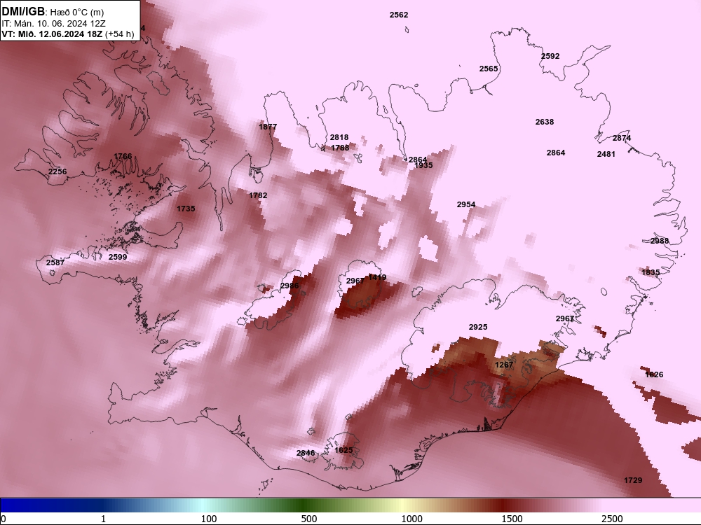Click the 2500 label on the color scale

pyautogui.click(x=612, y=519)
